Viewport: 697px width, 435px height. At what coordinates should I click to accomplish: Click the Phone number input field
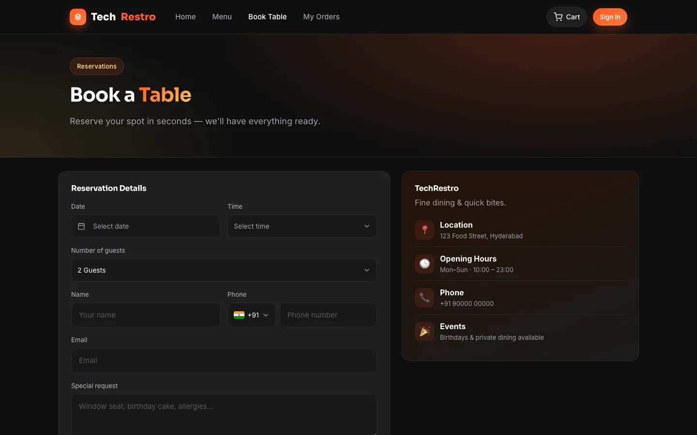click(x=328, y=315)
